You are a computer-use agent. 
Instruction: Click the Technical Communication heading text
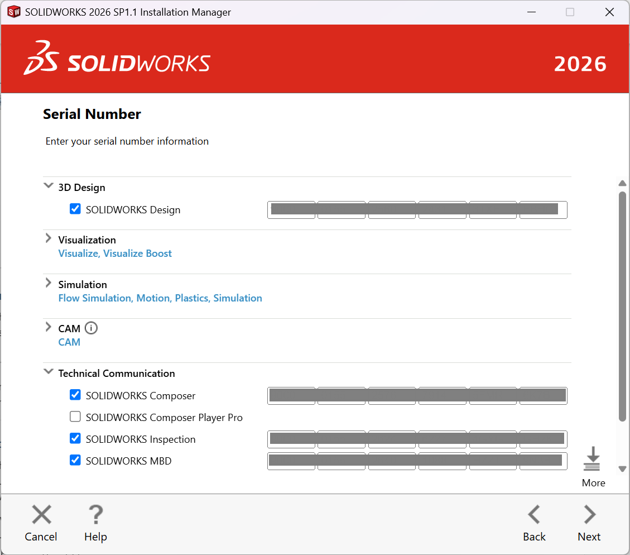coord(117,374)
